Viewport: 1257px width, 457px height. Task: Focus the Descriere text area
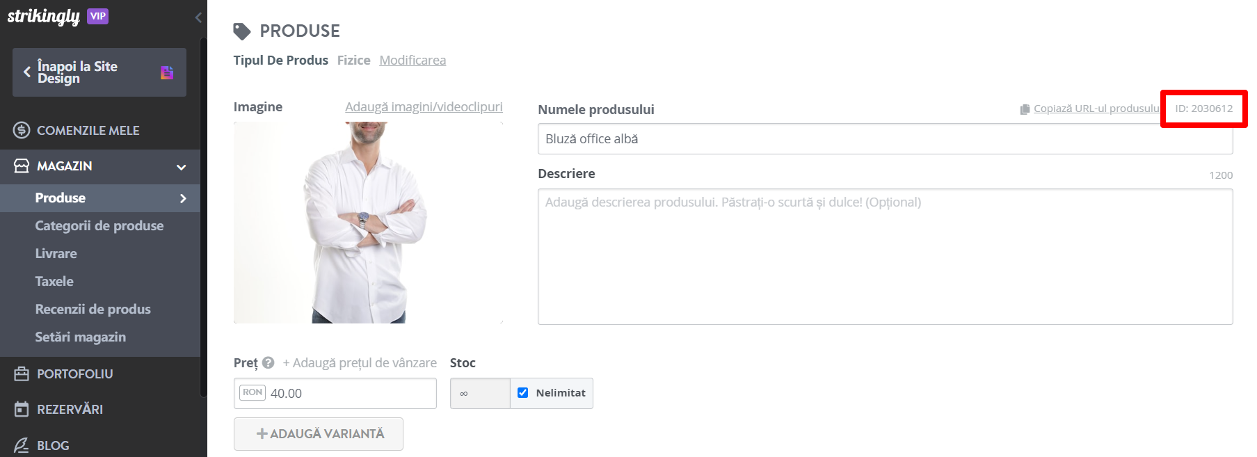[885, 257]
